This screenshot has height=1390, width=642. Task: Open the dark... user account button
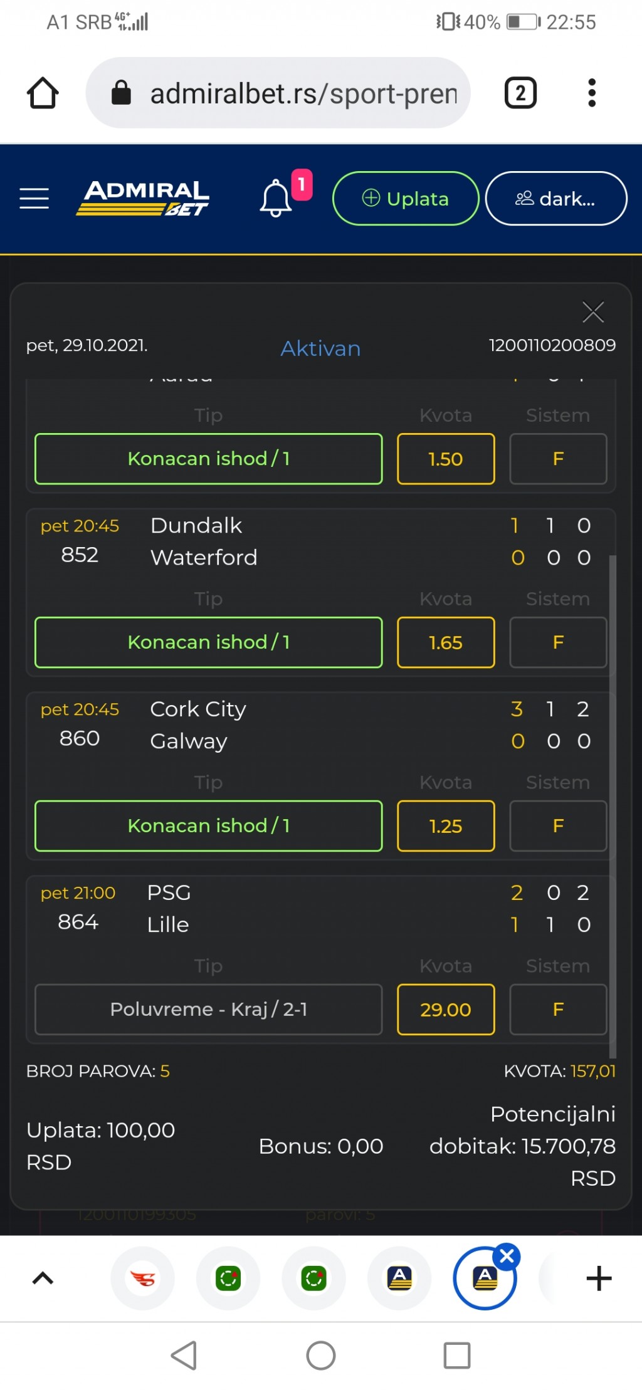click(556, 199)
